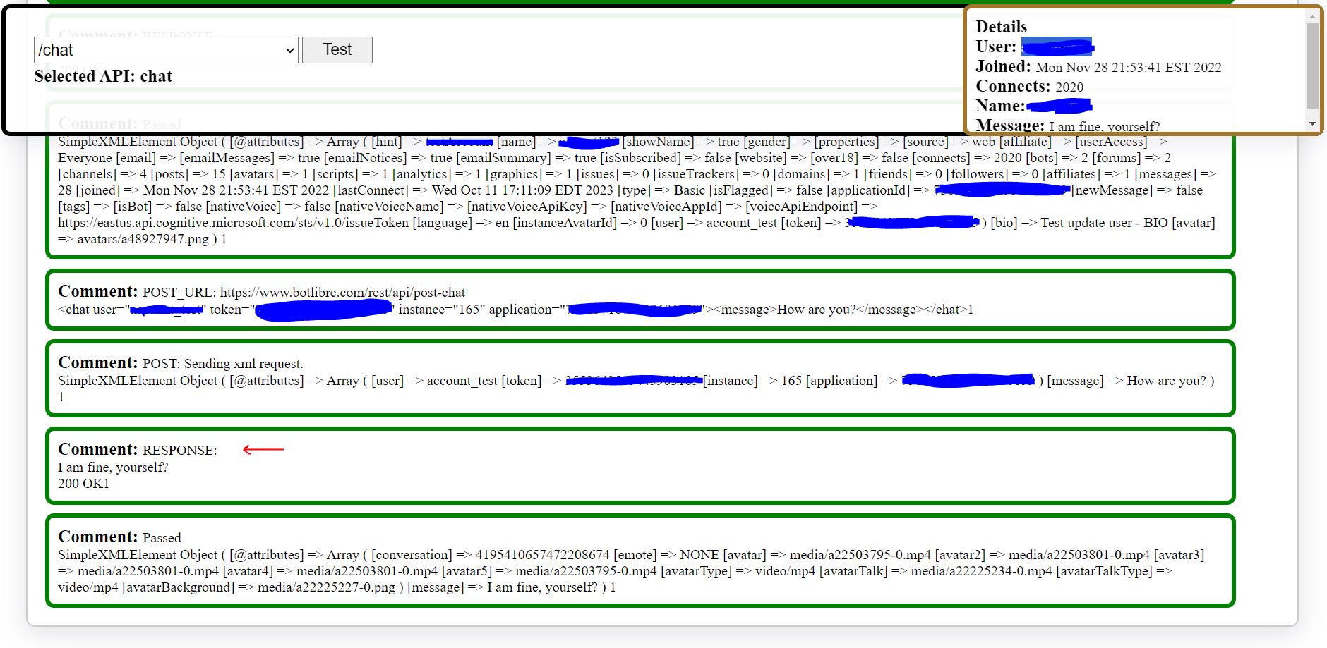Image resolution: width=1327 pixels, height=648 pixels.
Task: Click the Microsoft cognitive issueToken URL
Action: pos(233,223)
